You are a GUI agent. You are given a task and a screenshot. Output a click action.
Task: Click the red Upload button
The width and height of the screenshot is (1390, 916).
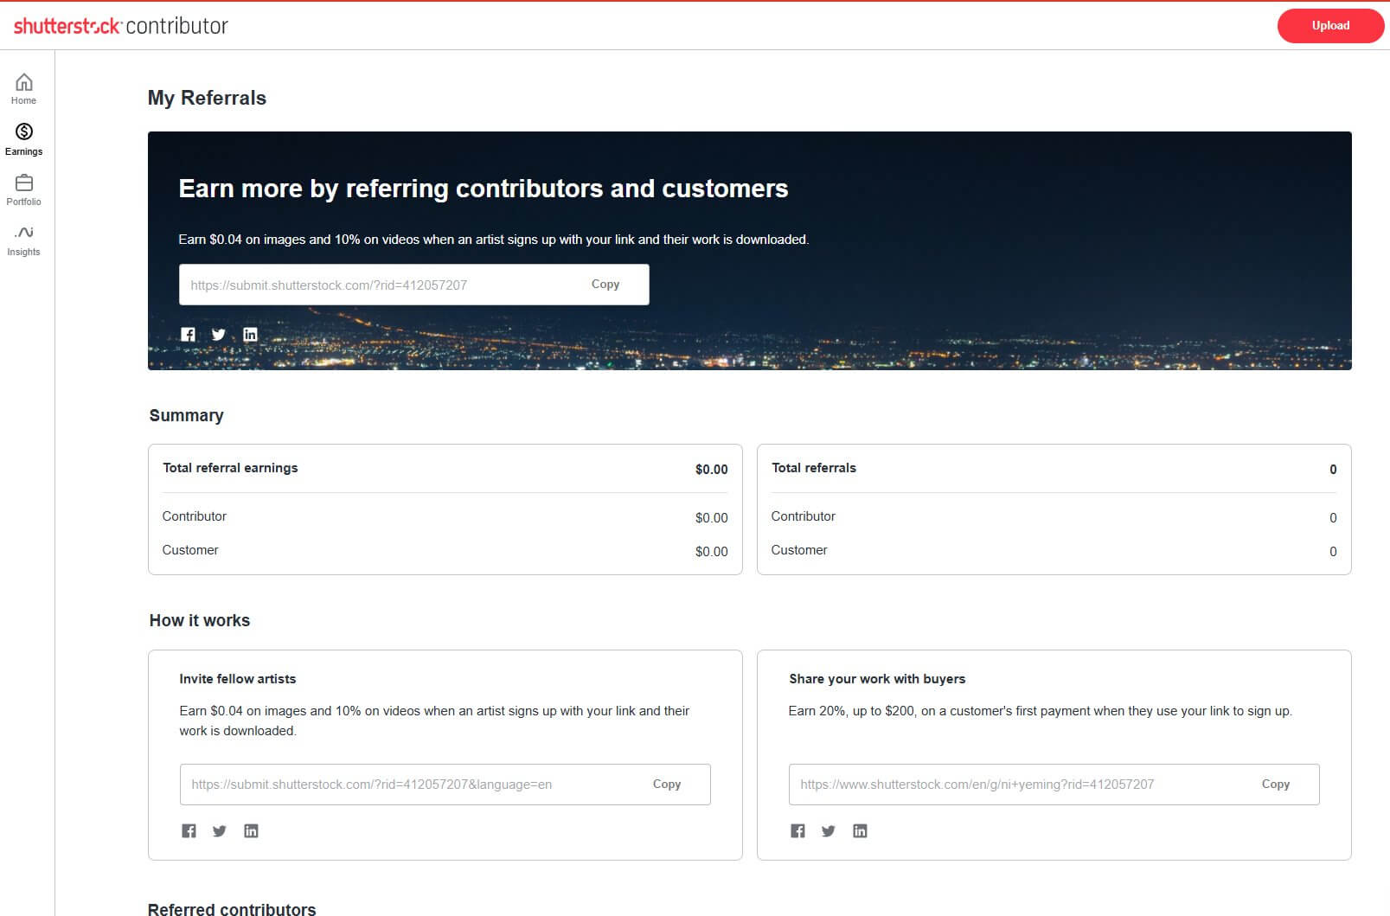coord(1330,26)
